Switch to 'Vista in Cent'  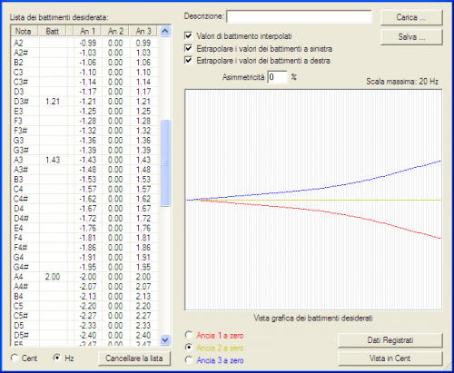390,358
